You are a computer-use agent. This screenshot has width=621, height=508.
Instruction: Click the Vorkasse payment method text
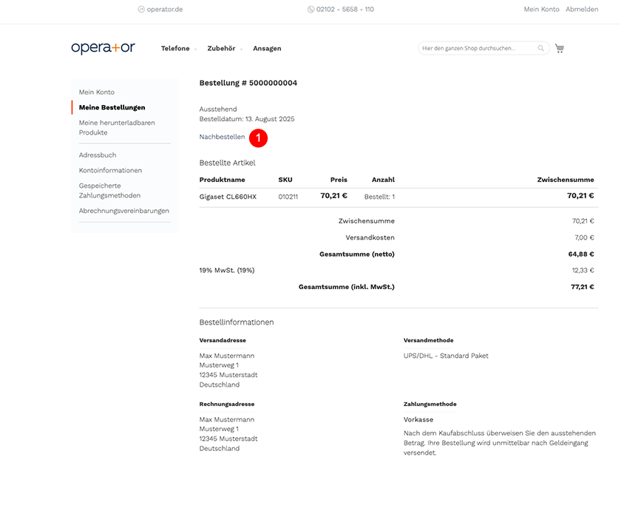[418, 419]
